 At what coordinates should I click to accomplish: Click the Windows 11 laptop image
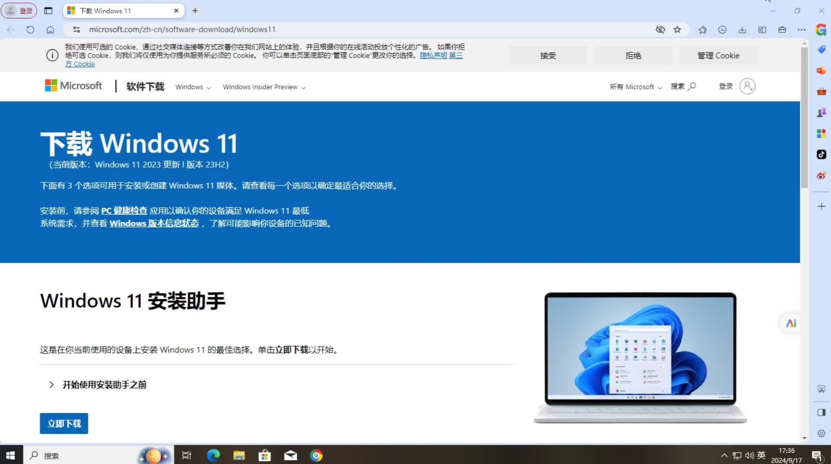tap(640, 358)
